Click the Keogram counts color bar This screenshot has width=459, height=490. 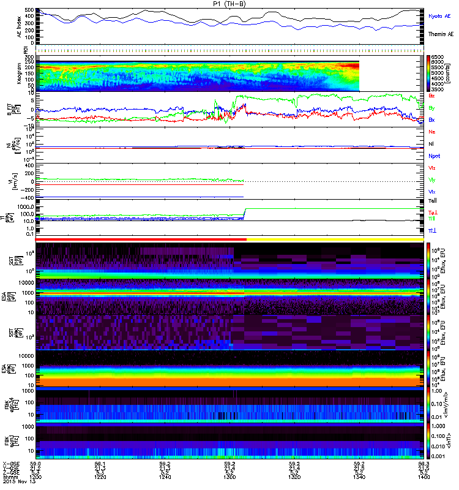click(x=428, y=73)
